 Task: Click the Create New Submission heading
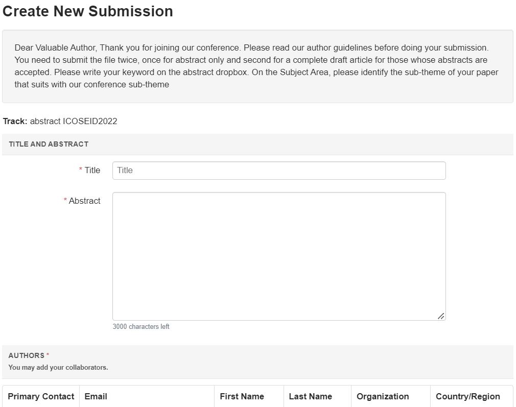click(88, 11)
